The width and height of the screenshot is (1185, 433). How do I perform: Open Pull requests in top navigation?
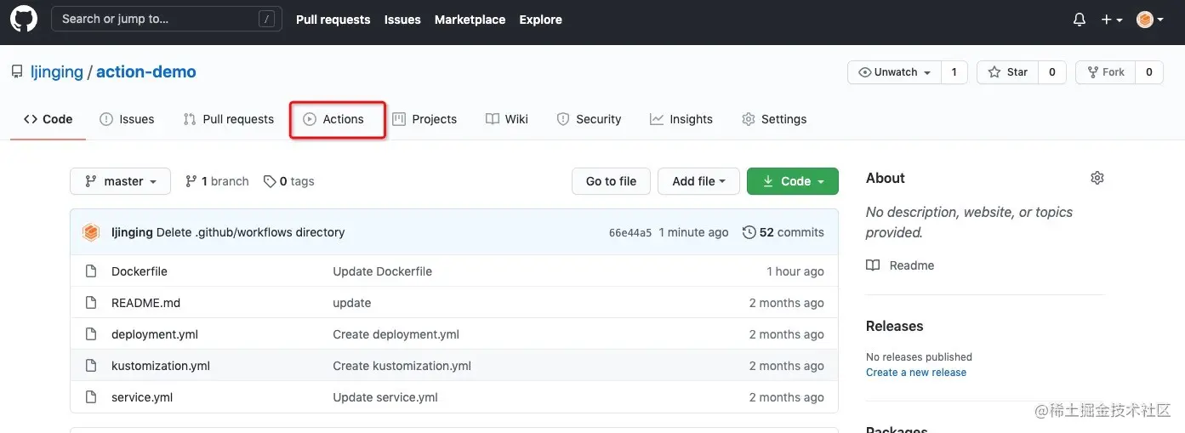click(333, 20)
